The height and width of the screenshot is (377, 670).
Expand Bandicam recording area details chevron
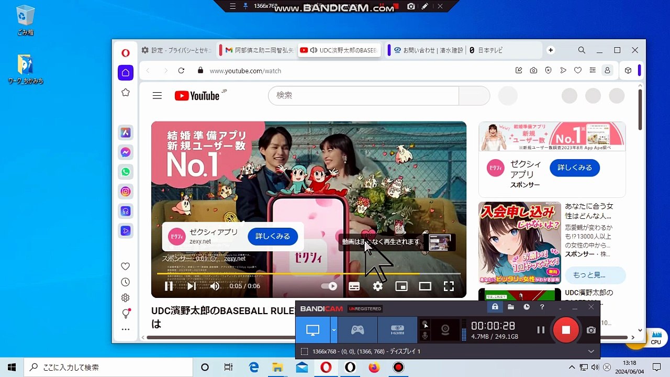pyautogui.click(x=591, y=351)
